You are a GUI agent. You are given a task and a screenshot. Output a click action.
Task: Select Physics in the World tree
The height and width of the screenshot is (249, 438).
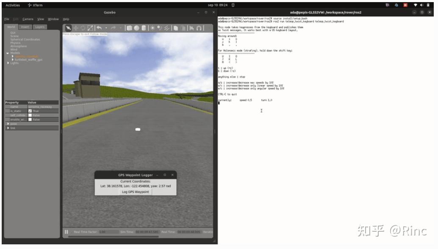click(x=15, y=43)
